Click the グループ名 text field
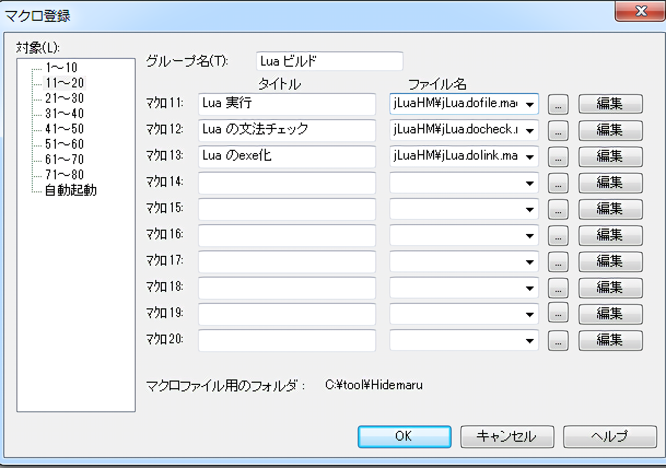 [329, 61]
